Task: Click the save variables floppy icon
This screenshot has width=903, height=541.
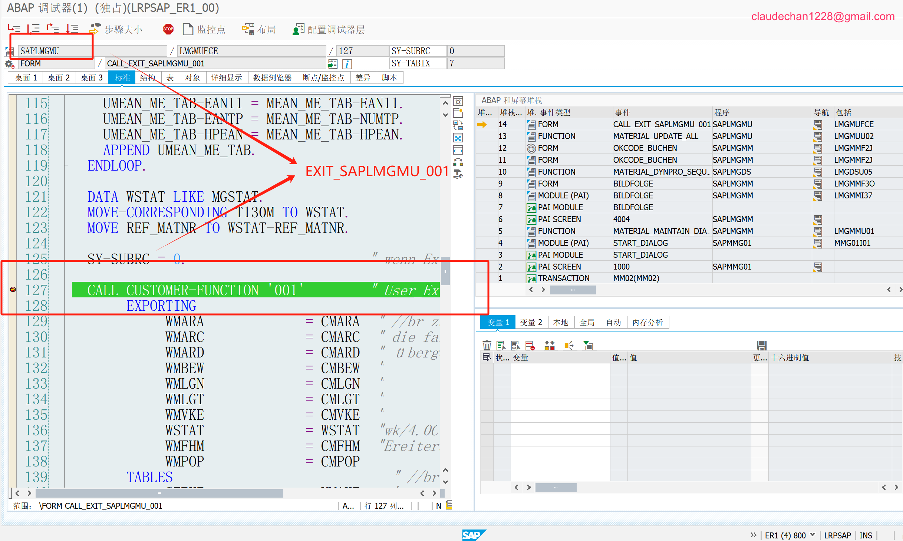Action: [x=761, y=346]
